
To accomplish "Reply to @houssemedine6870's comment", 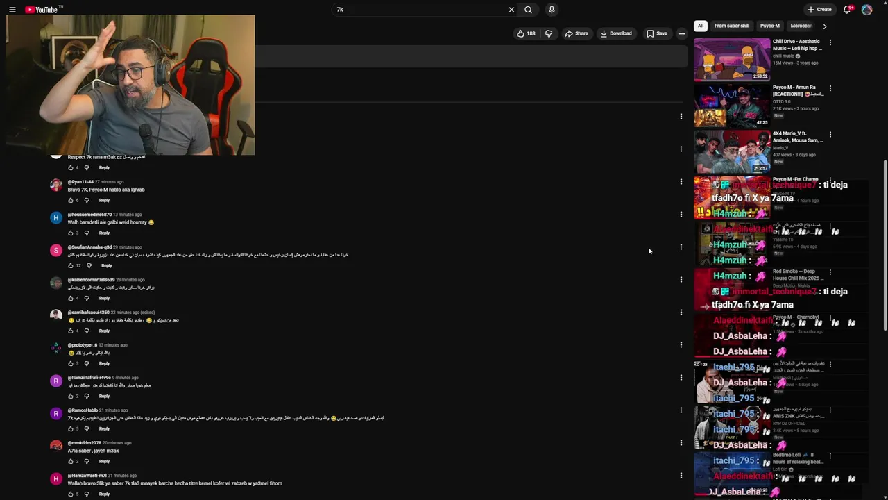I will (x=104, y=233).
